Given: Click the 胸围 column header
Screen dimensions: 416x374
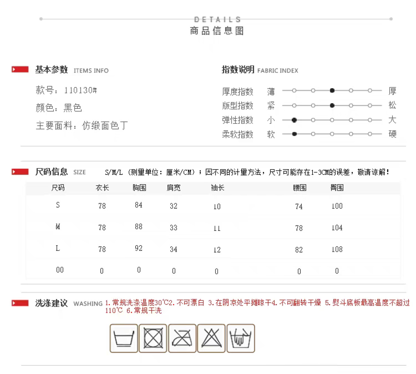Looking at the screenshot, I should (x=139, y=188).
